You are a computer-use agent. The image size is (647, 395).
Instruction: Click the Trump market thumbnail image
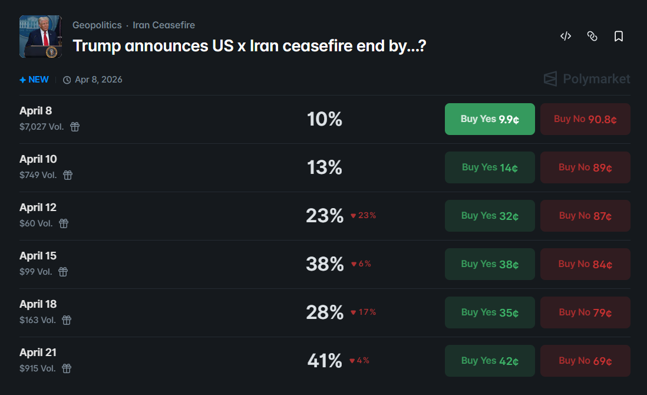[x=41, y=37]
